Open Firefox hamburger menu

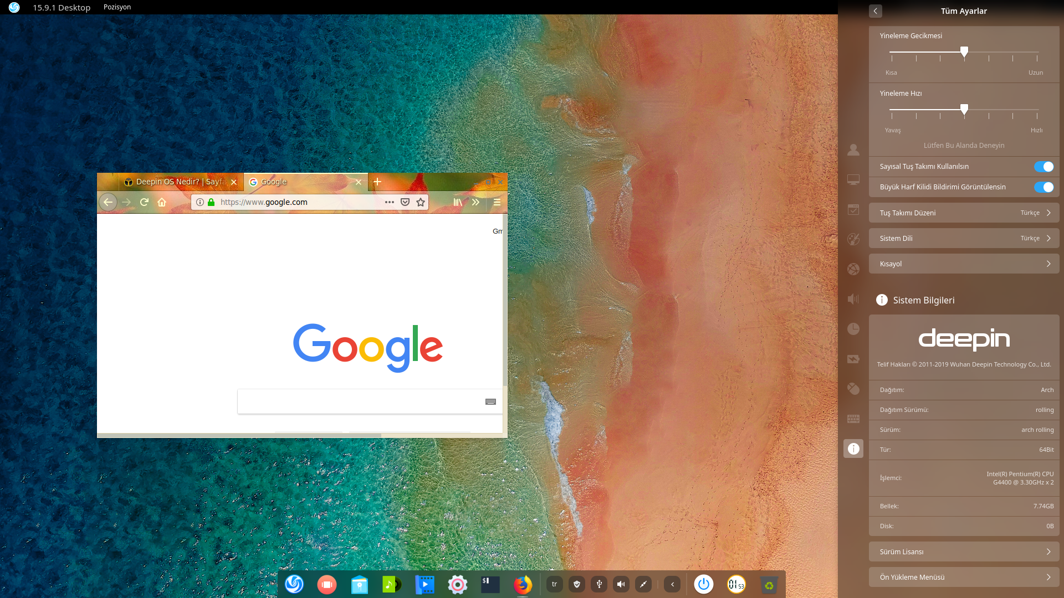click(497, 202)
